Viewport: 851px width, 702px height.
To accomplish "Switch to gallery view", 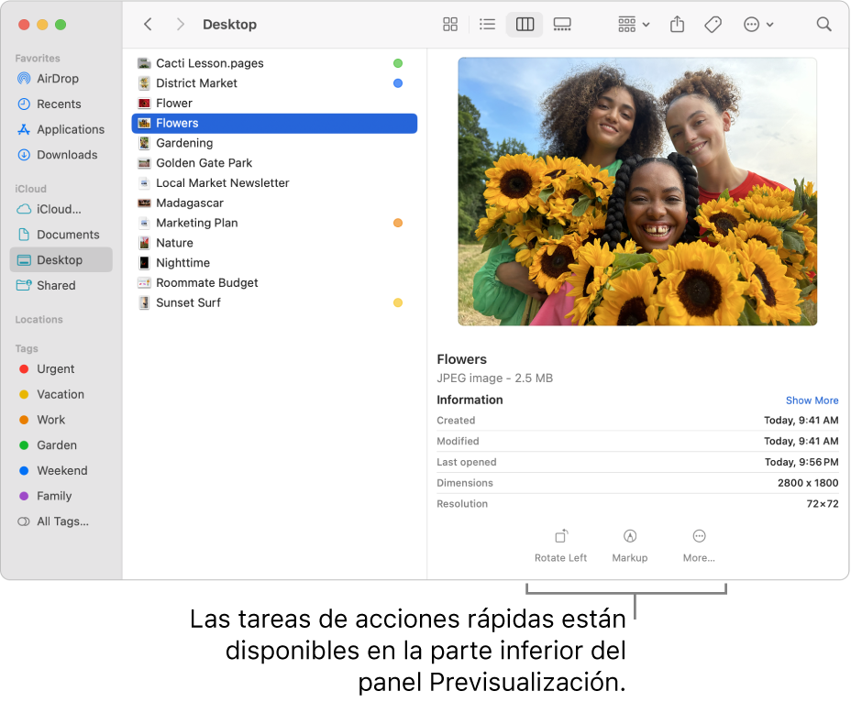I will 562,25.
